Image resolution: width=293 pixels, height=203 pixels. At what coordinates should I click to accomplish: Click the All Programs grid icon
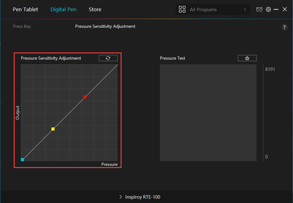pos(182,9)
